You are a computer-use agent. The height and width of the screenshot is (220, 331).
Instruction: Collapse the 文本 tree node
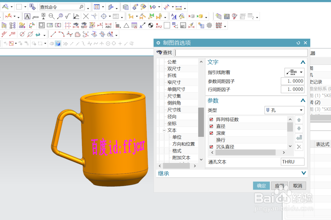tap(164, 130)
